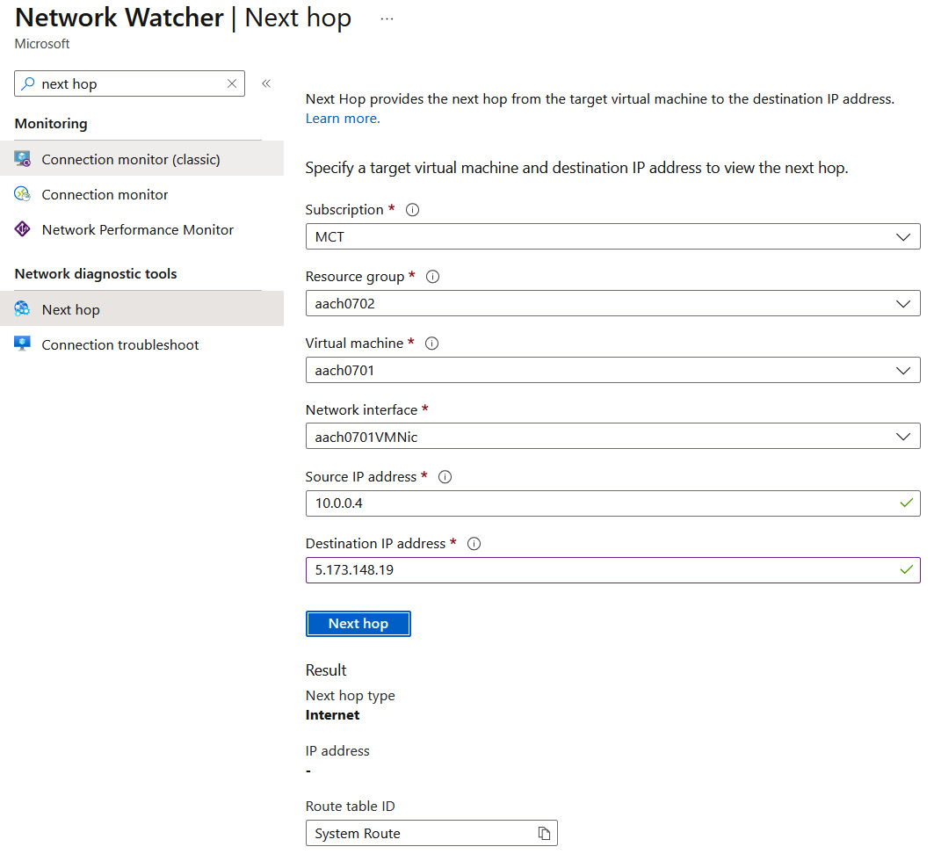Select Next hop in the sidebar
The width and height of the screenshot is (934, 854).
(141, 309)
